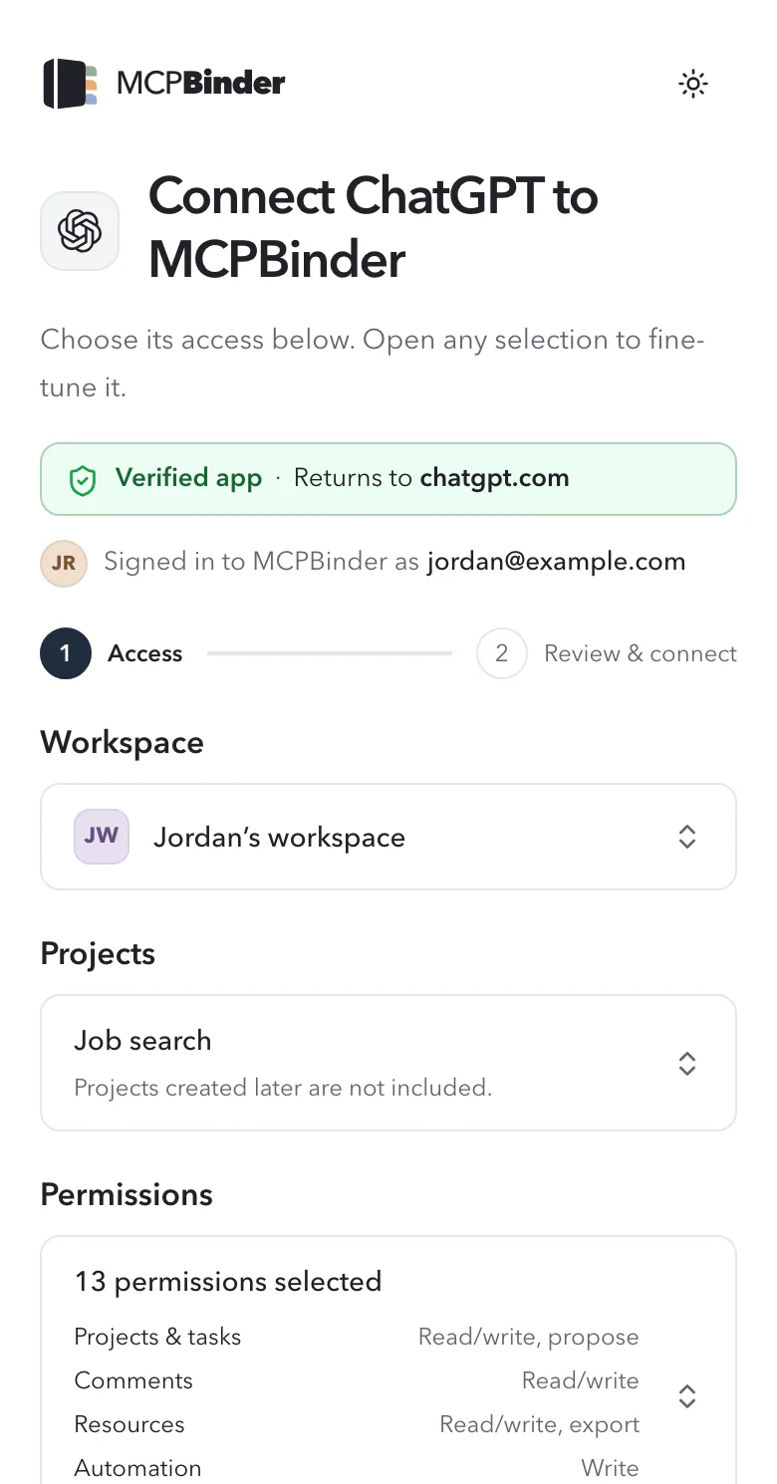Open the Jordan's workspace selector chevron

coord(686,837)
